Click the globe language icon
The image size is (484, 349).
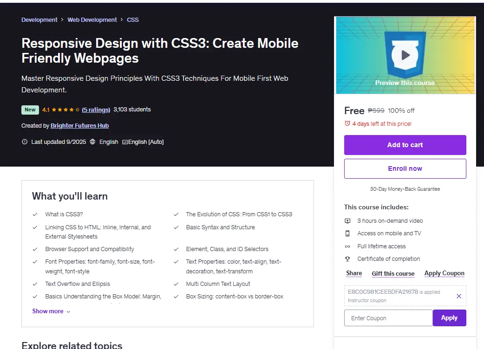click(x=92, y=142)
